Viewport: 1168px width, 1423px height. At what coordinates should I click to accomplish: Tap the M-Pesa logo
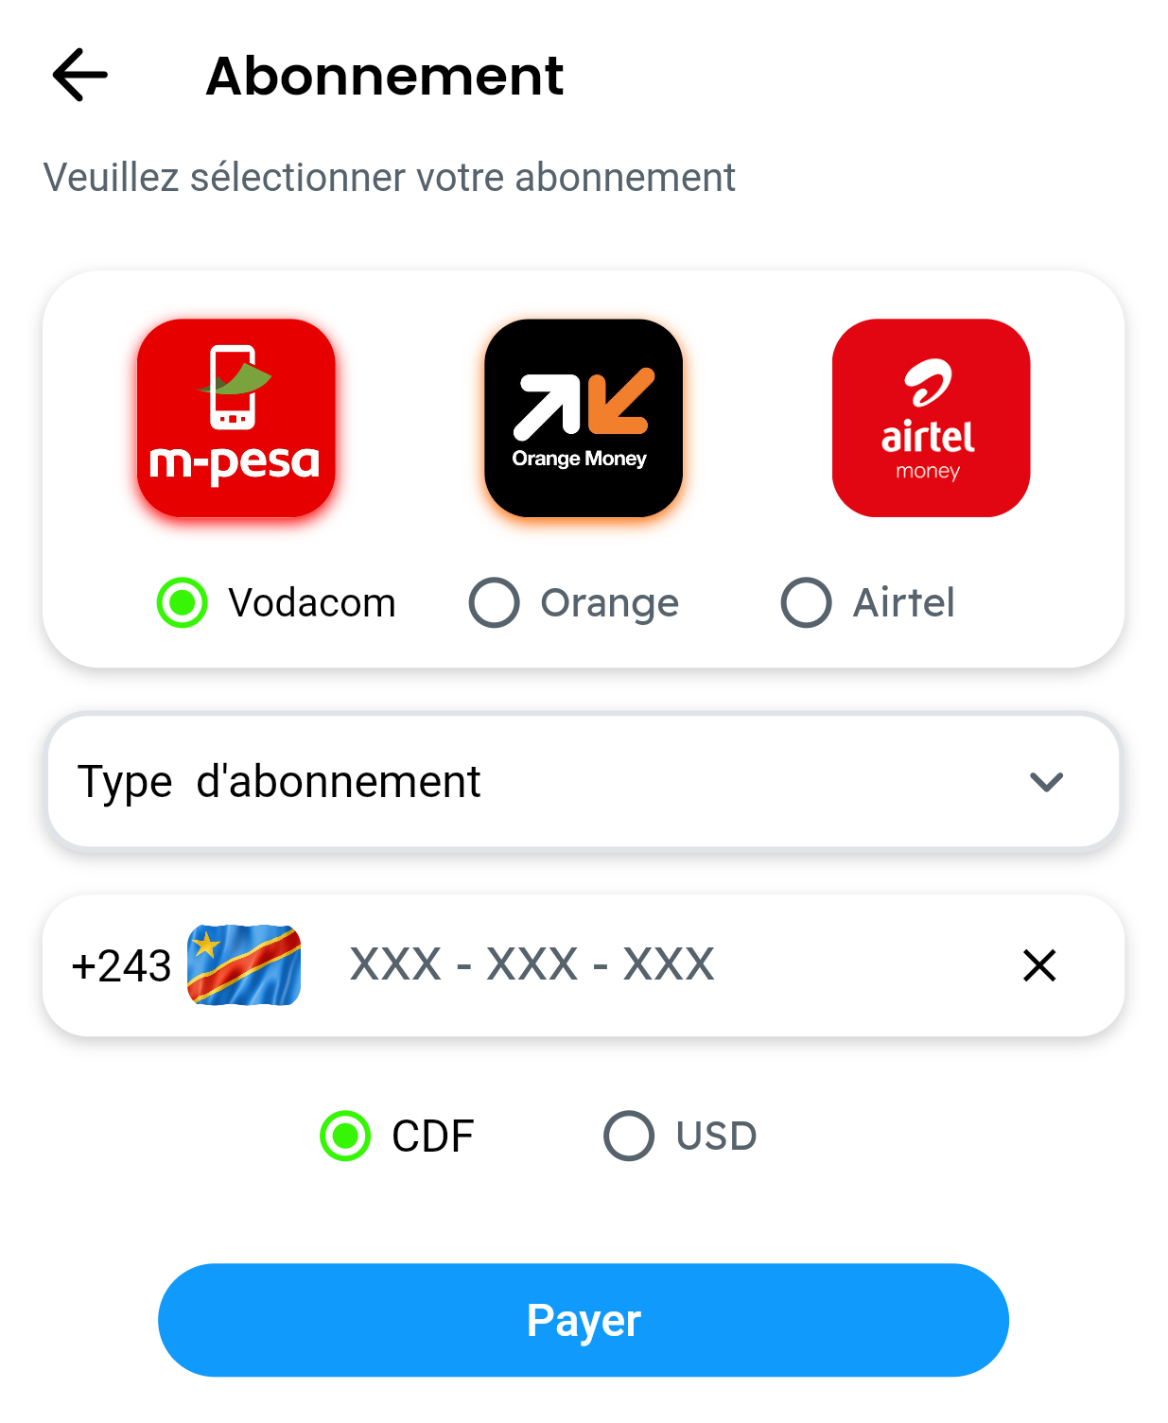click(x=236, y=418)
